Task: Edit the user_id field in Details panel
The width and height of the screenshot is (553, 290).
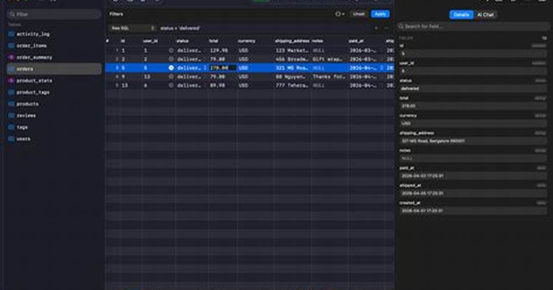Action: tap(473, 71)
